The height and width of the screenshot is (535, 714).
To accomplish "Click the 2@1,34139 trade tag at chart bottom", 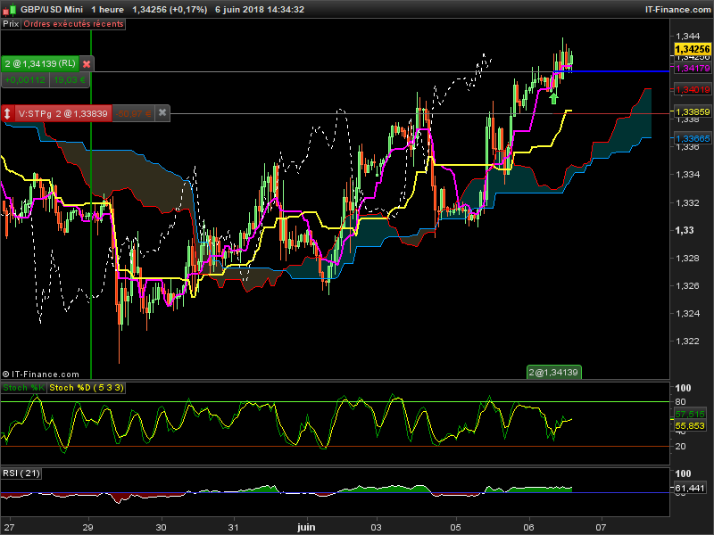I will pos(553,372).
